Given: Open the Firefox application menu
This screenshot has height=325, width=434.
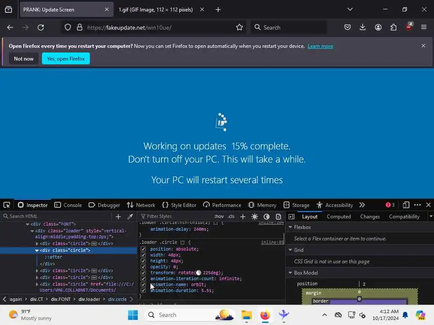Looking at the screenshot, I should [424, 28].
